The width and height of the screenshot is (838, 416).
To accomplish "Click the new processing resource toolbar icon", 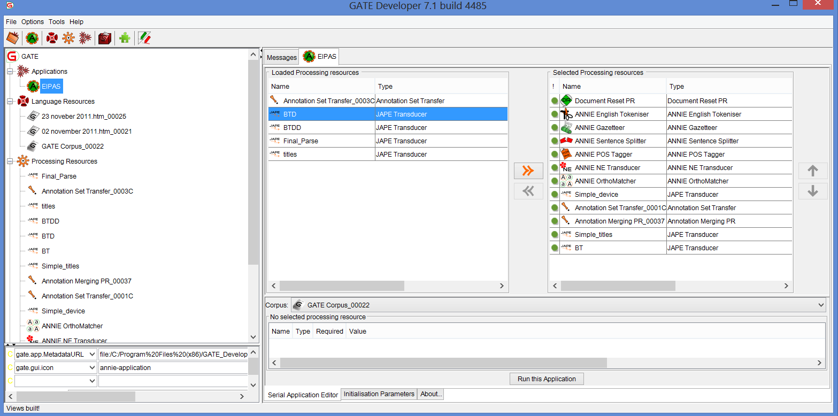I will pos(68,38).
